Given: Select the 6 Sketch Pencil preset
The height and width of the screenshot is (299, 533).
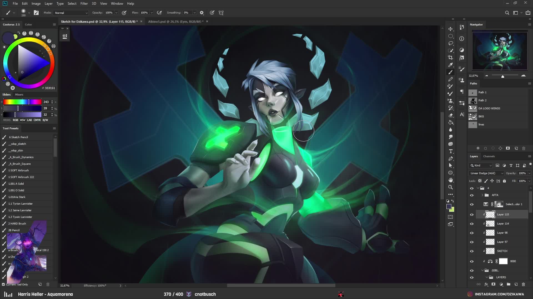Looking at the screenshot, I should coord(27,137).
